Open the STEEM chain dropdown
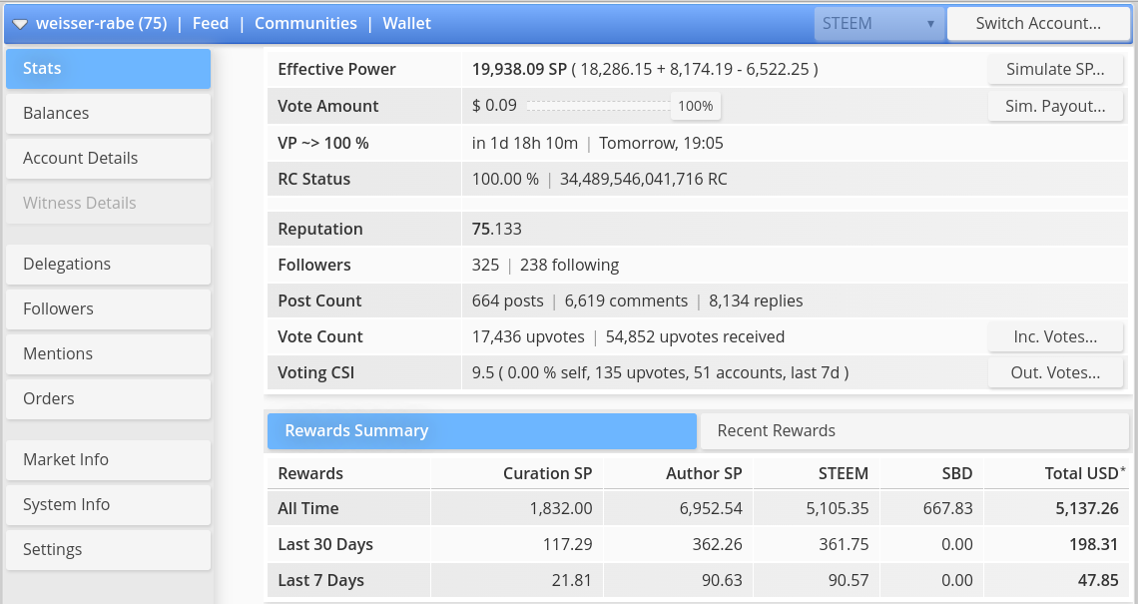 point(877,23)
